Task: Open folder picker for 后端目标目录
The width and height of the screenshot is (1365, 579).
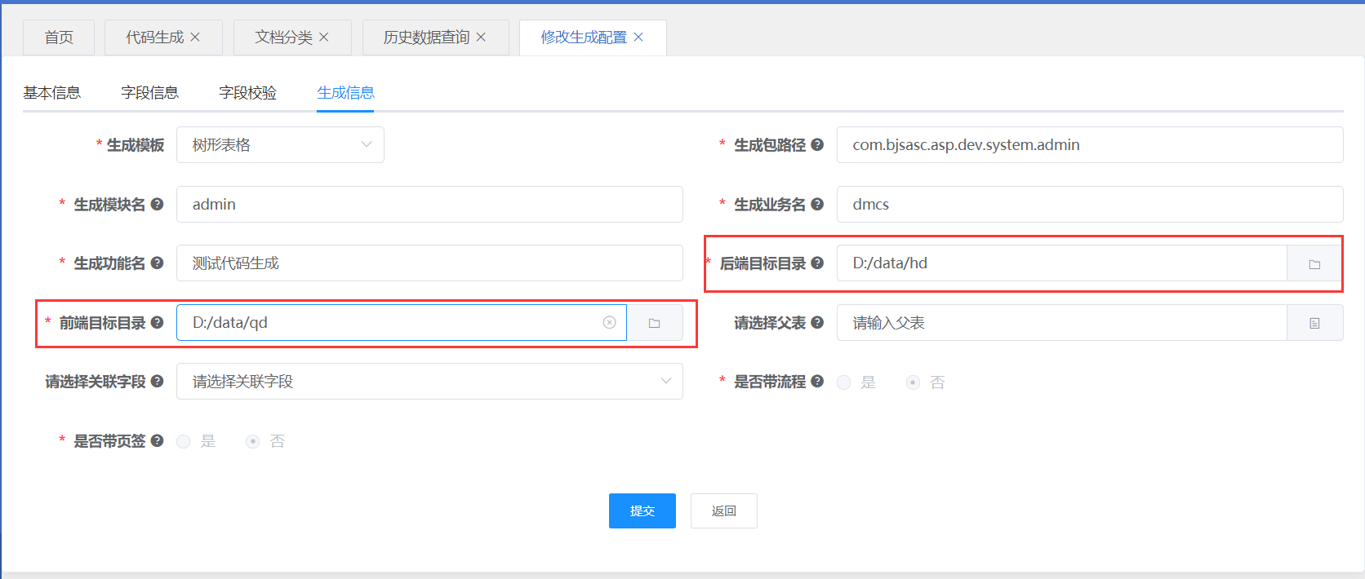Action: (x=1314, y=263)
